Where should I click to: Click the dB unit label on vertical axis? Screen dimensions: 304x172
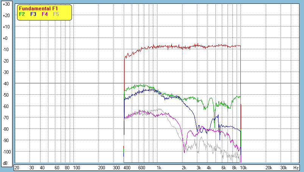click(6, 163)
